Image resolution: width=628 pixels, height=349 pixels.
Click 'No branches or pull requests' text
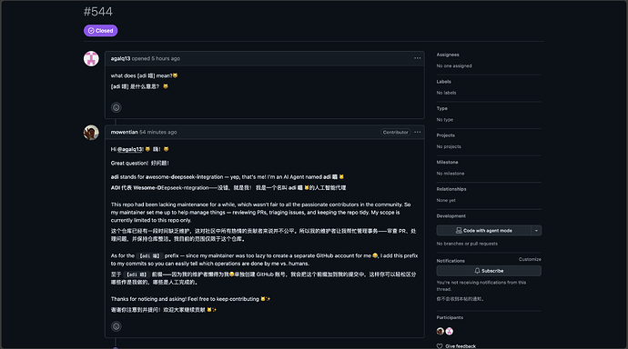click(x=467, y=244)
